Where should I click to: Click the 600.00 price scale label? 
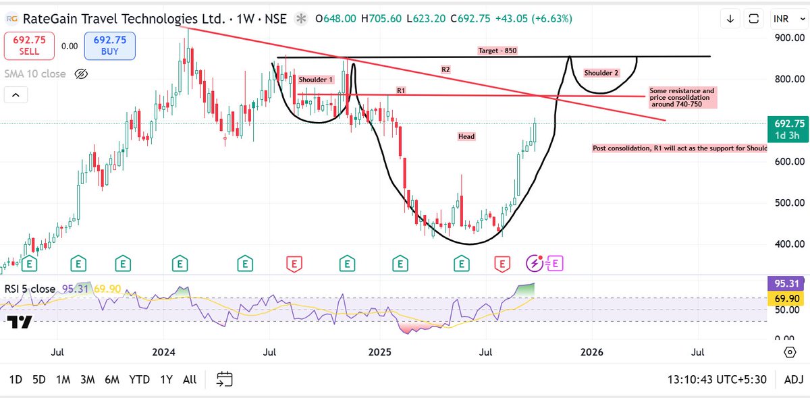point(789,161)
